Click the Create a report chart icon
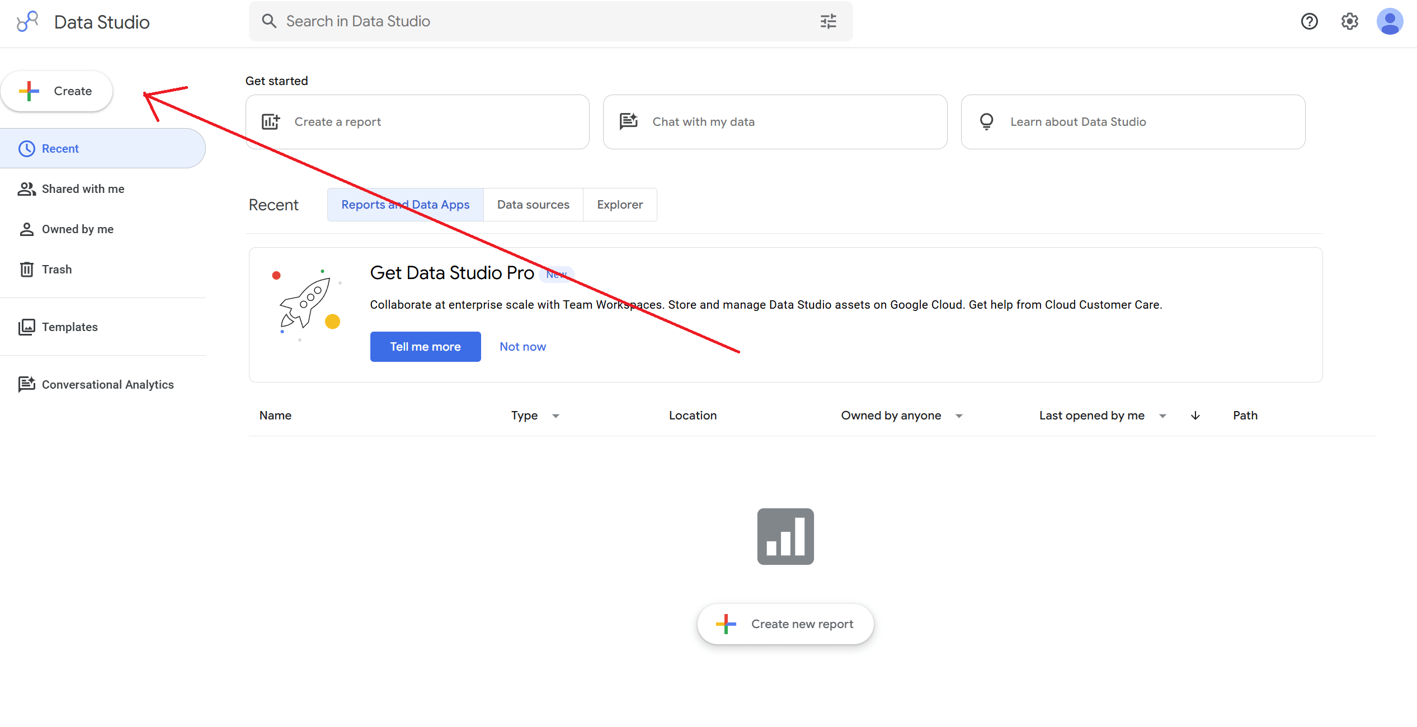The image size is (1417, 727). (271, 121)
